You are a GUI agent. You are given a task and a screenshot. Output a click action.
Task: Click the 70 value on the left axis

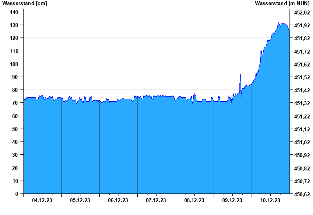(16, 103)
